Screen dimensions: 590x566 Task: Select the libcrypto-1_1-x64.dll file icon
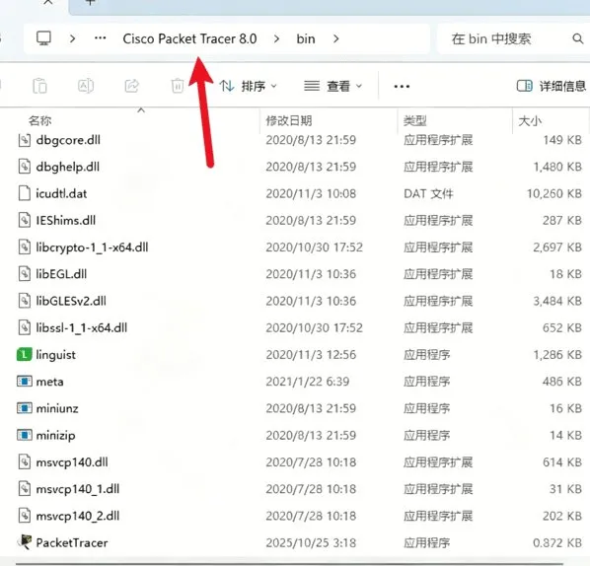(x=25, y=248)
